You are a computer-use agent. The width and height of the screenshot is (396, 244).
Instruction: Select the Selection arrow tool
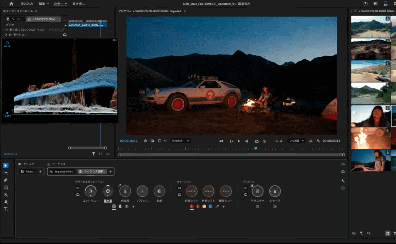6,165
